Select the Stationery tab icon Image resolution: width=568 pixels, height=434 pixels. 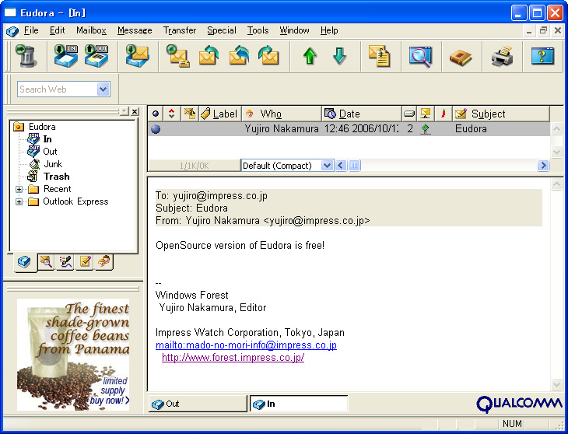click(x=85, y=261)
